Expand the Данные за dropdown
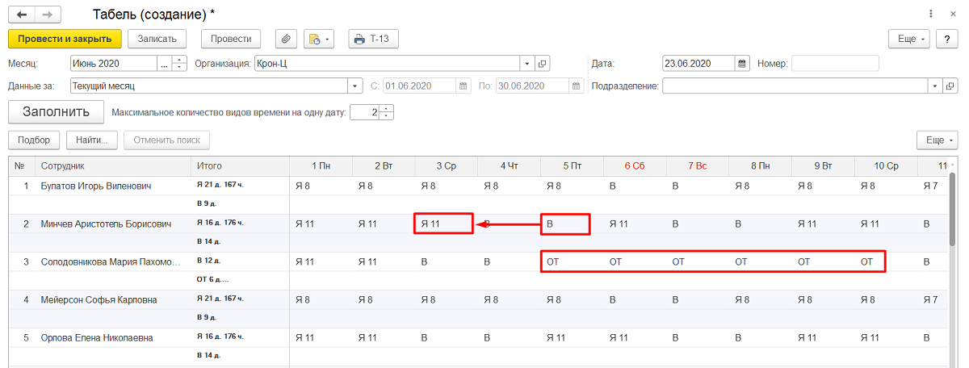969x368 pixels. [x=354, y=86]
